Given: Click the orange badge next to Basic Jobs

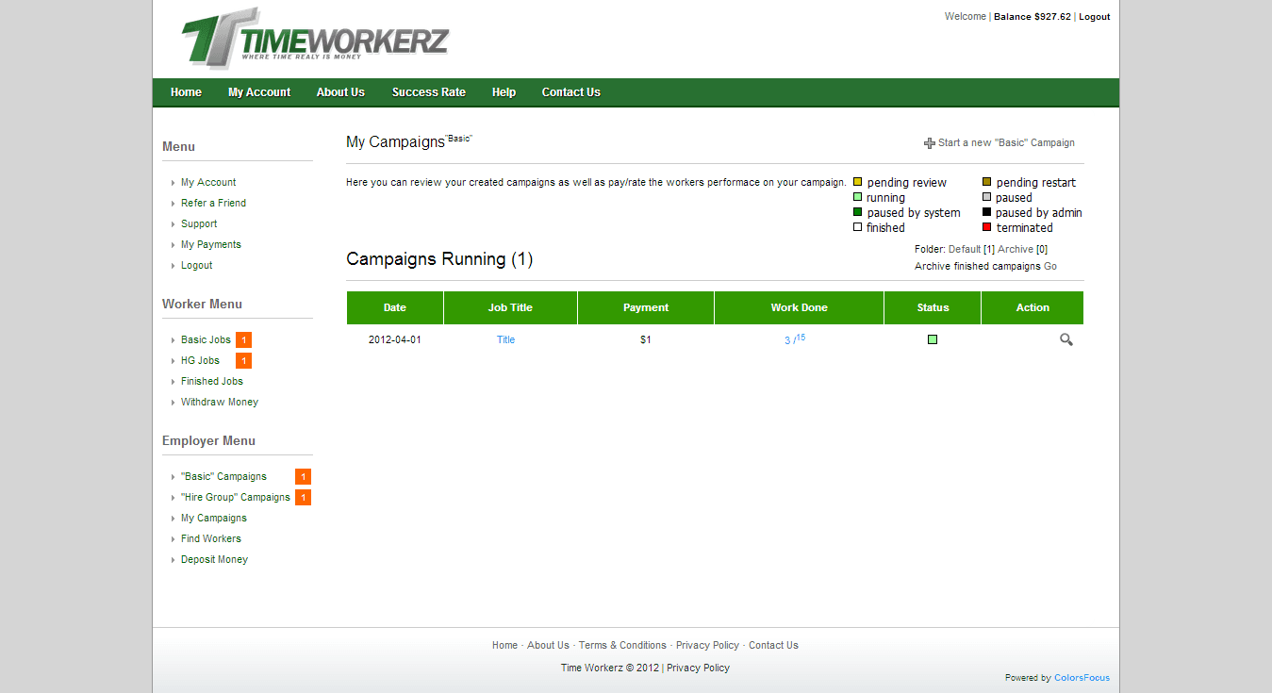Looking at the screenshot, I should click(x=243, y=340).
